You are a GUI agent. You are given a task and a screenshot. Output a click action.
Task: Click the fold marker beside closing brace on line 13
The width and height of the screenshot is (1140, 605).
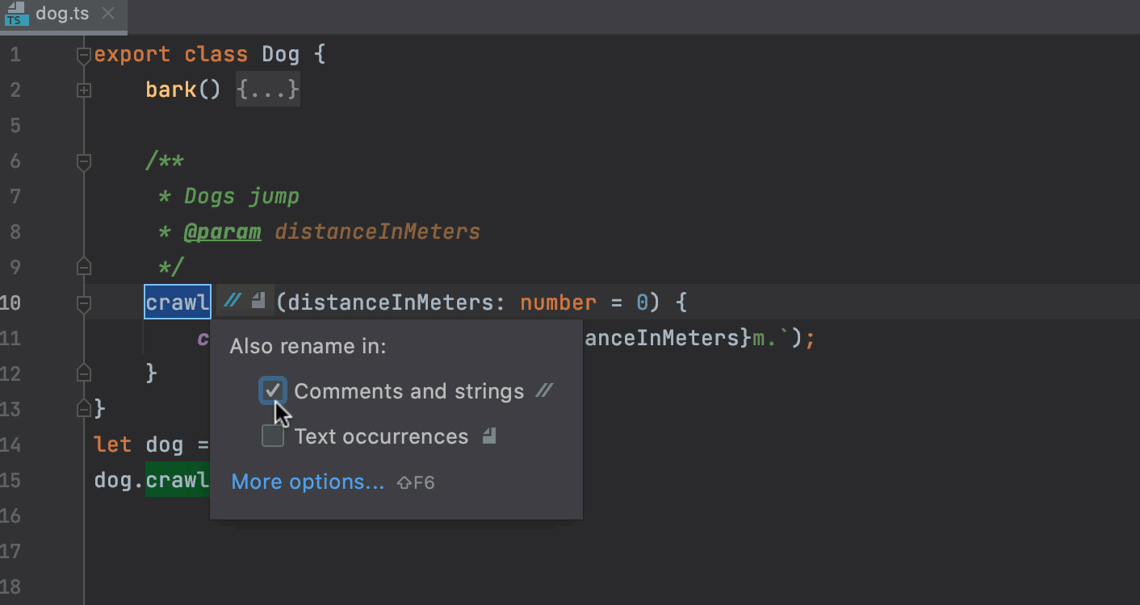point(83,407)
